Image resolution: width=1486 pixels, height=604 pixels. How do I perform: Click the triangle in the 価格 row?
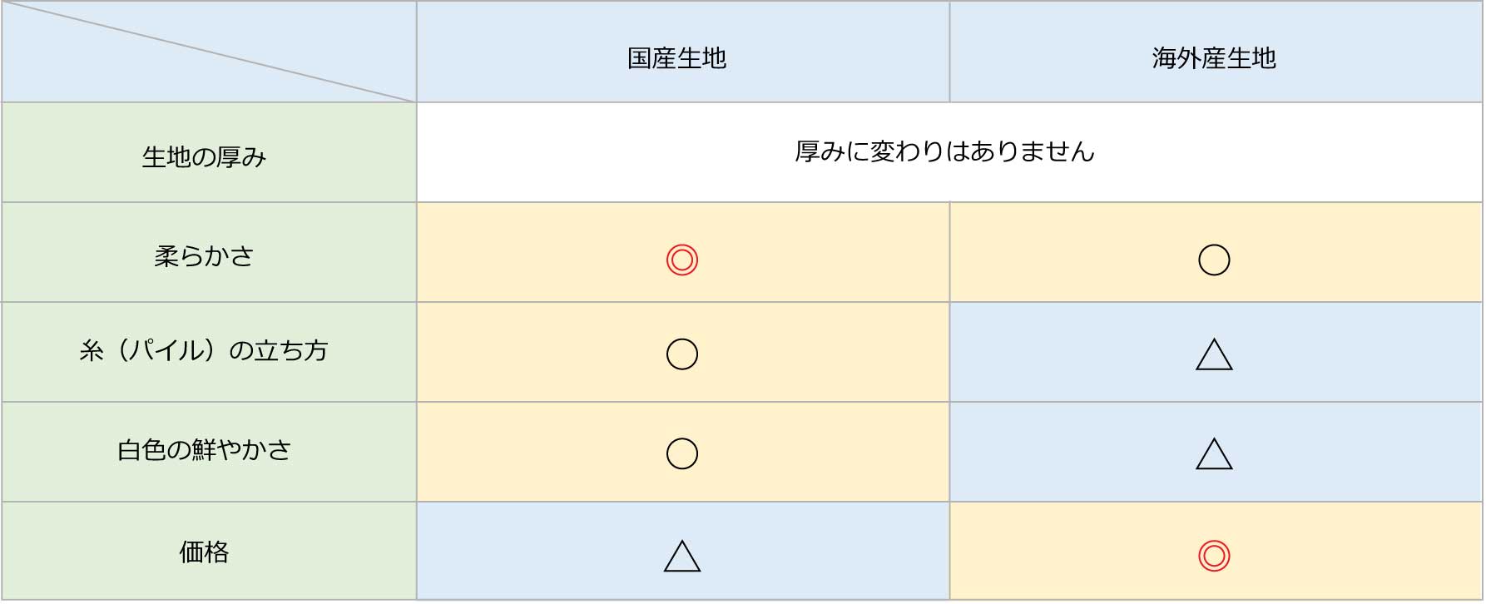(681, 557)
